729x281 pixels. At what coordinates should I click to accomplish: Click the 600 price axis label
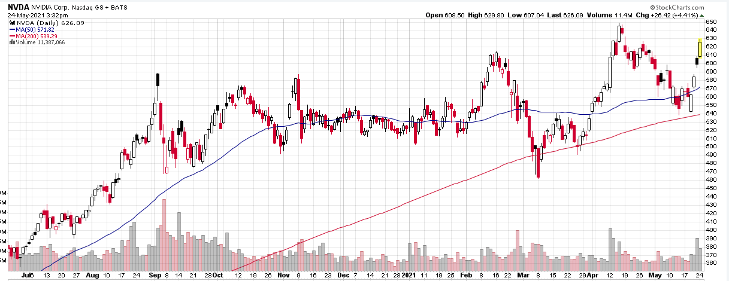712,63
